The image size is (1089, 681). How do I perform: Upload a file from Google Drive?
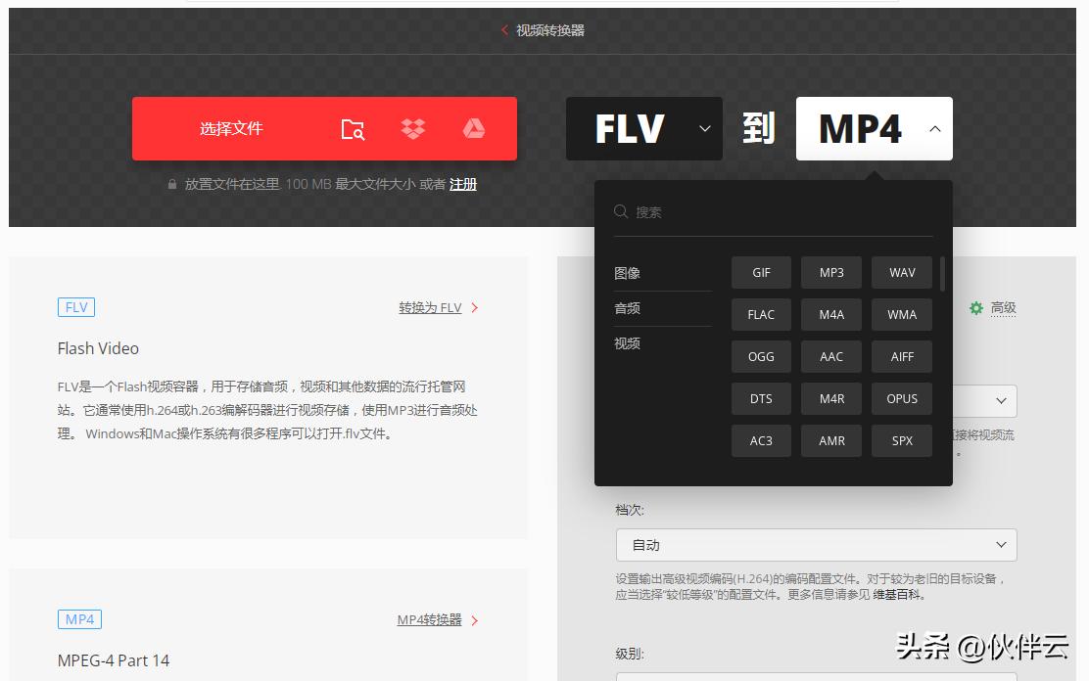471,127
